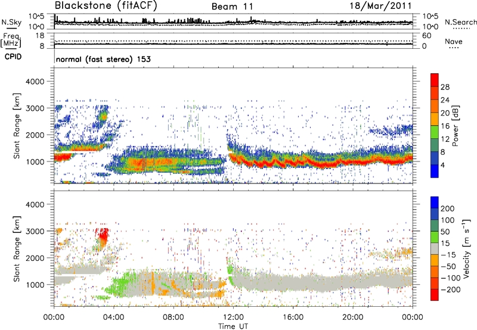Click the wavy red power band after 12:00
Screen dimensions: 477x330
click(x=320, y=161)
